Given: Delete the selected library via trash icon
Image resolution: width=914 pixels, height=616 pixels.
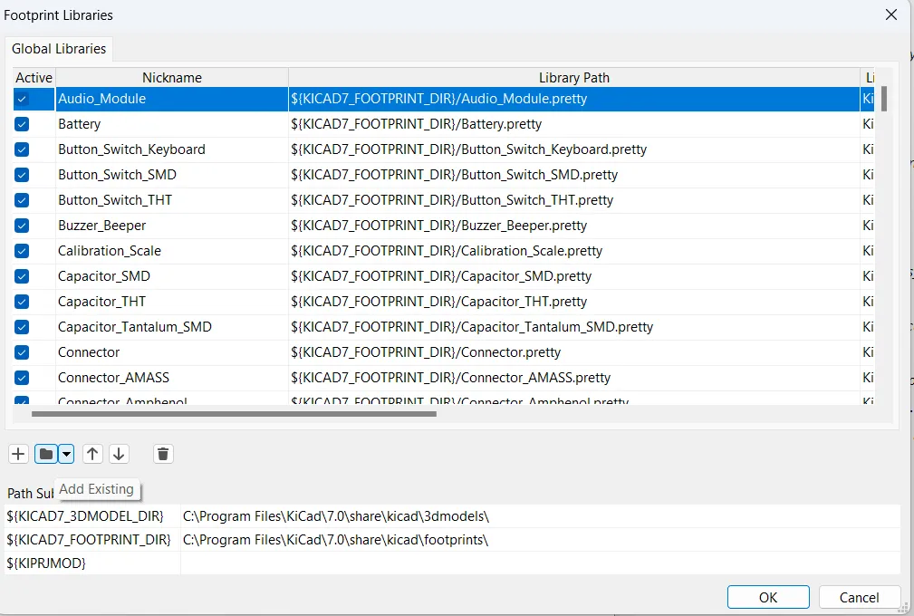Looking at the screenshot, I should [163, 454].
